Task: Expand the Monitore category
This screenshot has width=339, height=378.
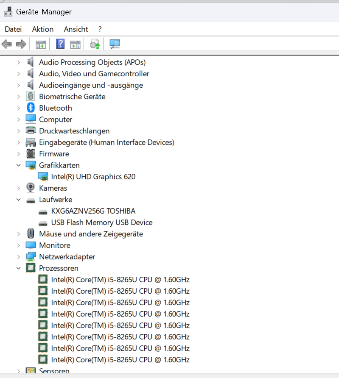Action: pyautogui.click(x=19, y=245)
